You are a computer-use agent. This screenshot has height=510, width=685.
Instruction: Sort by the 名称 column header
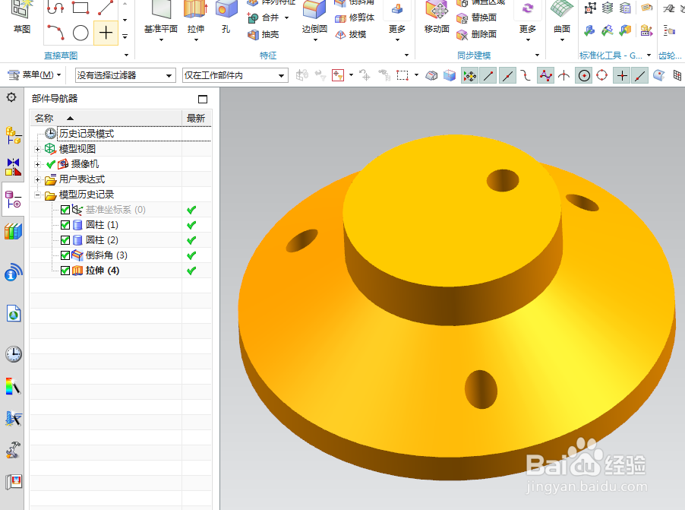tap(106, 118)
